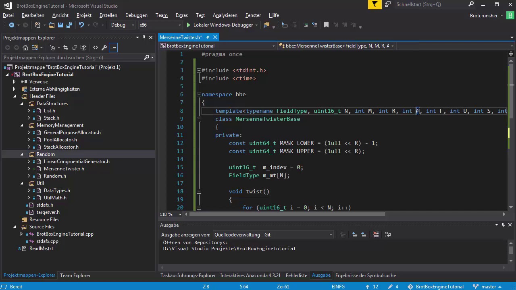Viewport: 516px width, 290px height.
Task: Open the Debug configuration dropdown
Action: (x=123, y=25)
